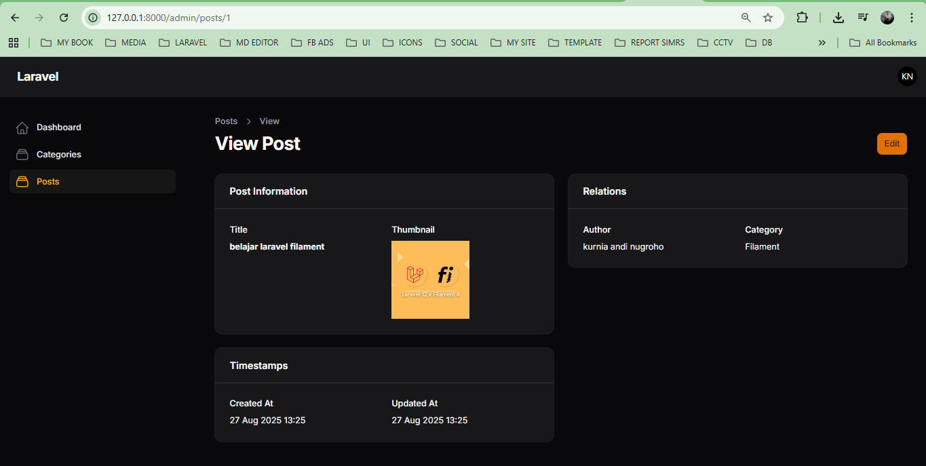Click the Posts breadcrumb link
926x466 pixels.
point(226,121)
